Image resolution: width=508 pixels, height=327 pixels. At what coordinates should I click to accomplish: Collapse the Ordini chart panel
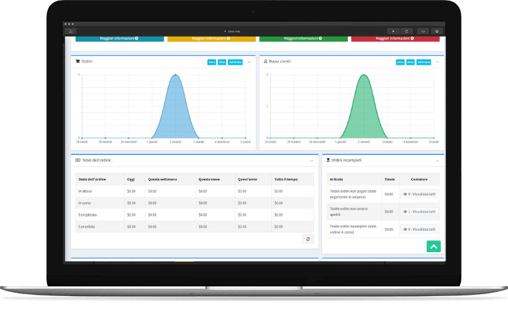249,62
